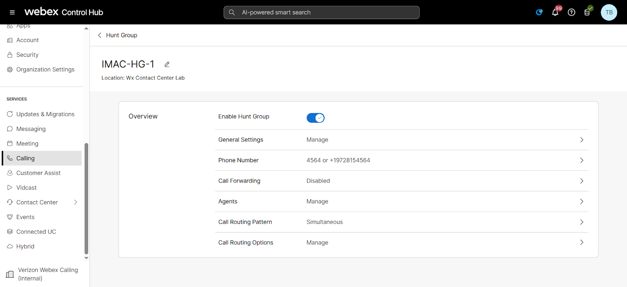Open Customer Assist in sidebar
627x287 pixels.
(x=42, y=173)
